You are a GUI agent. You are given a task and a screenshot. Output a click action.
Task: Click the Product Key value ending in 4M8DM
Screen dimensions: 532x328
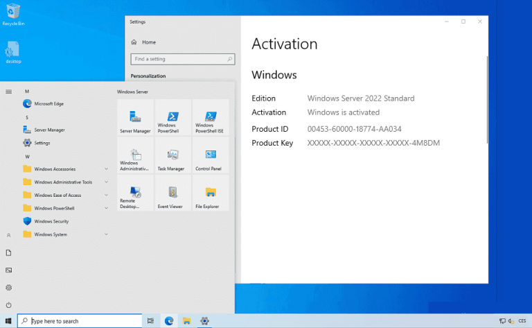point(373,143)
